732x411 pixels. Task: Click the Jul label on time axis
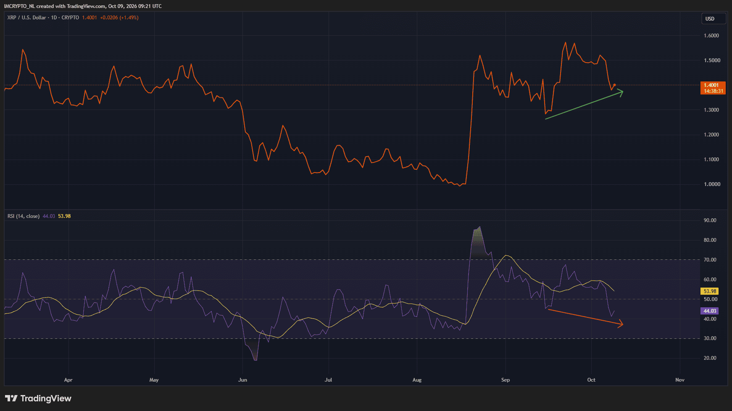pyautogui.click(x=328, y=380)
